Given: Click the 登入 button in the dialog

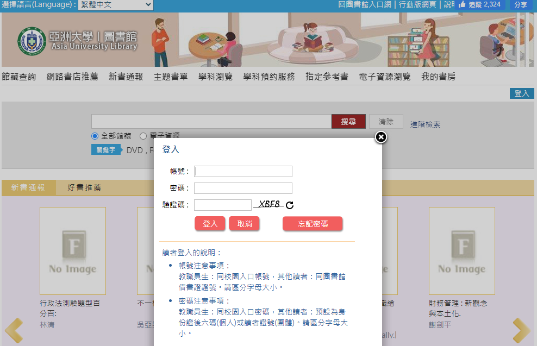Looking at the screenshot, I should [210, 223].
